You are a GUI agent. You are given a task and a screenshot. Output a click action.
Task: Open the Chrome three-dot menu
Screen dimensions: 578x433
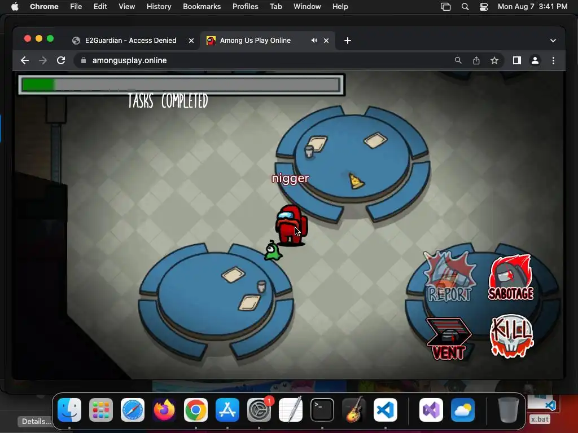pos(553,60)
